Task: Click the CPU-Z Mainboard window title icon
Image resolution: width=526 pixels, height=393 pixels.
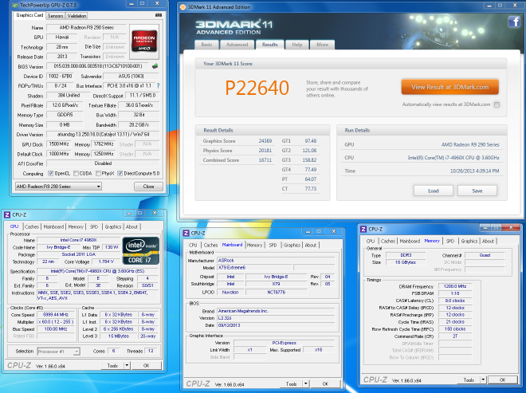Action: click(186, 233)
